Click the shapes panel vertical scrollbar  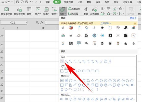coord(137,78)
